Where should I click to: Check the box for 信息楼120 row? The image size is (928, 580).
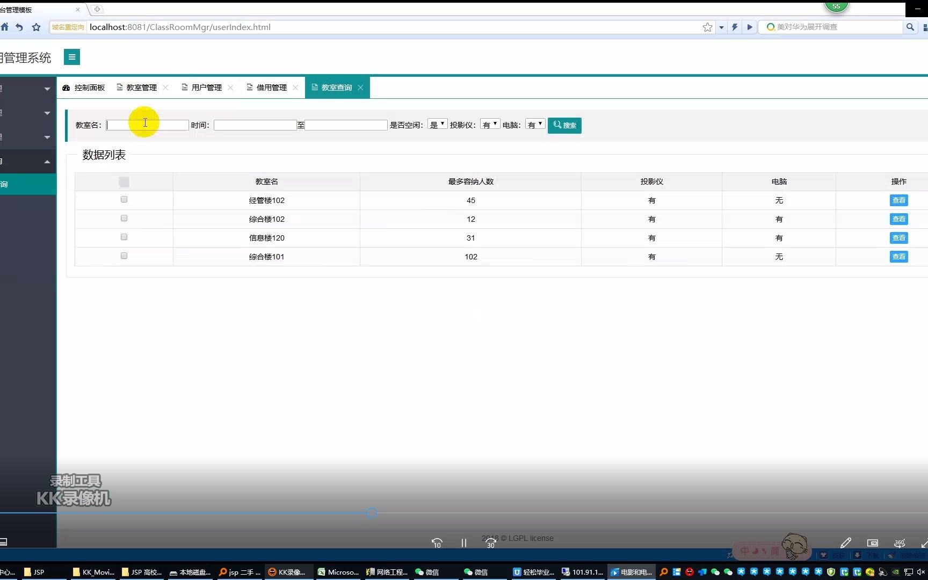124,237
